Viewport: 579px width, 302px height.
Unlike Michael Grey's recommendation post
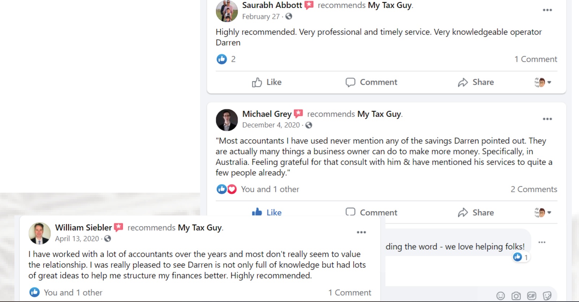267,212
